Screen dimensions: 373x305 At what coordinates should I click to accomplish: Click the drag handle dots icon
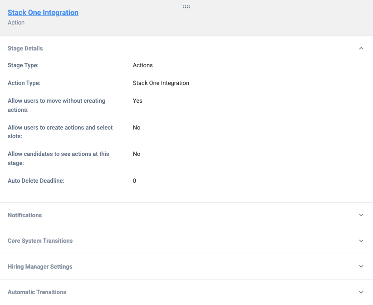click(186, 7)
